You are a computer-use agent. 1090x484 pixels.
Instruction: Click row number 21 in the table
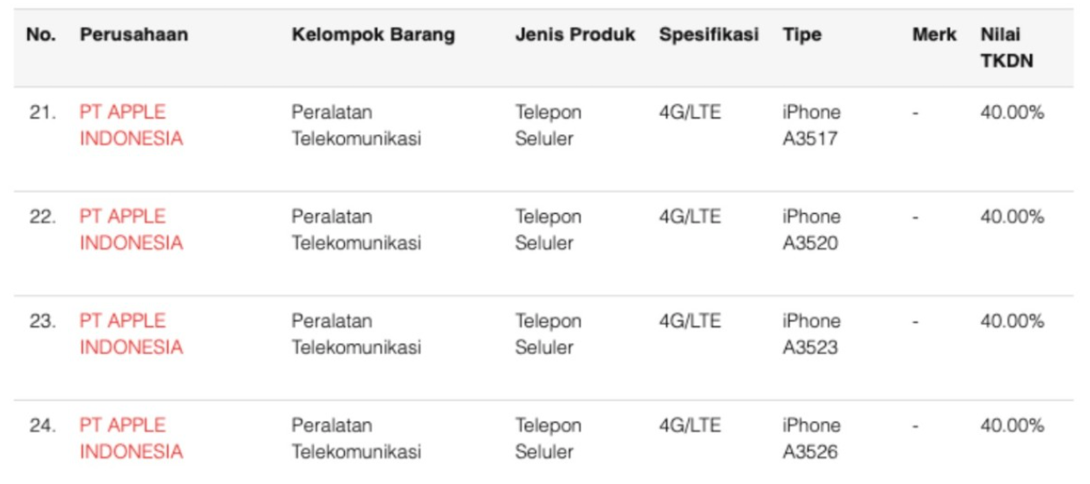(42, 113)
